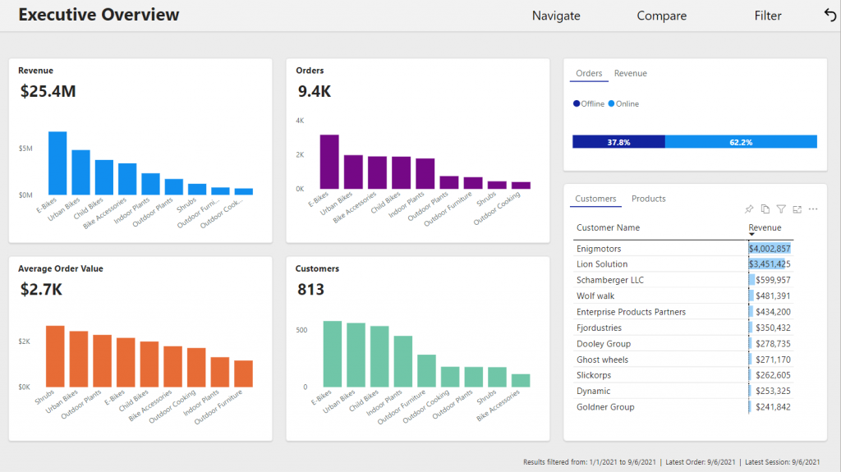Click the copy visual icon
Image resolution: width=841 pixels, height=472 pixels.
[x=765, y=209]
